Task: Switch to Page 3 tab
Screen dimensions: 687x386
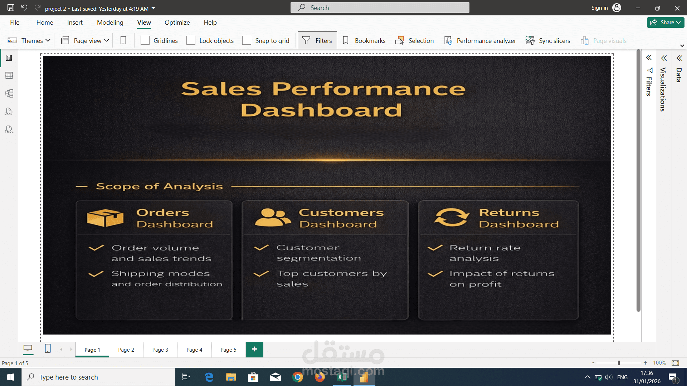Action: click(160, 350)
